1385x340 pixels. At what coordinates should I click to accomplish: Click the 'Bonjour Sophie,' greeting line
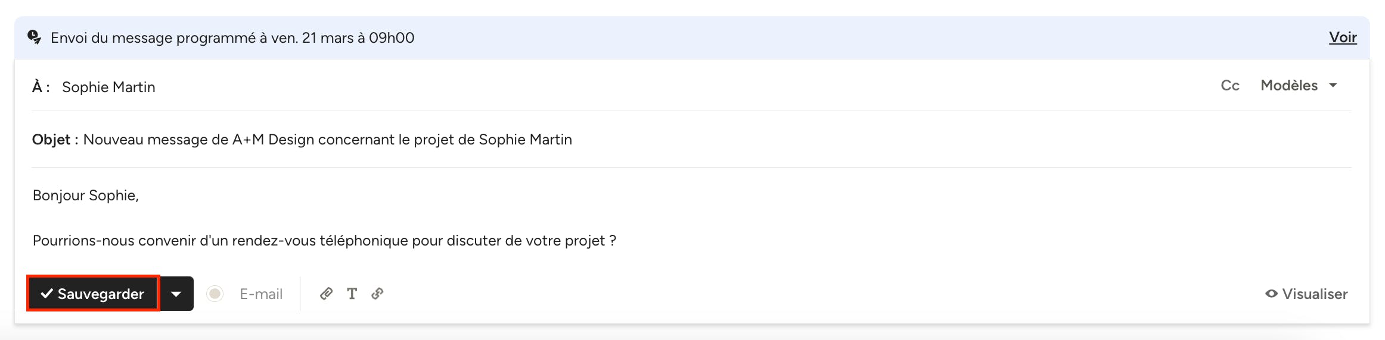pyautogui.click(x=86, y=196)
